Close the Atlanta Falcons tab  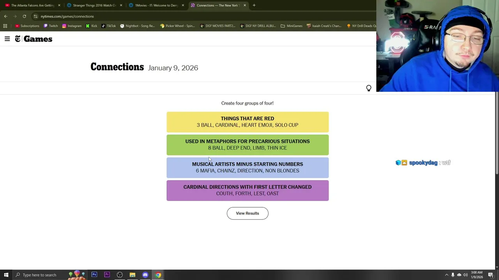(x=59, y=5)
